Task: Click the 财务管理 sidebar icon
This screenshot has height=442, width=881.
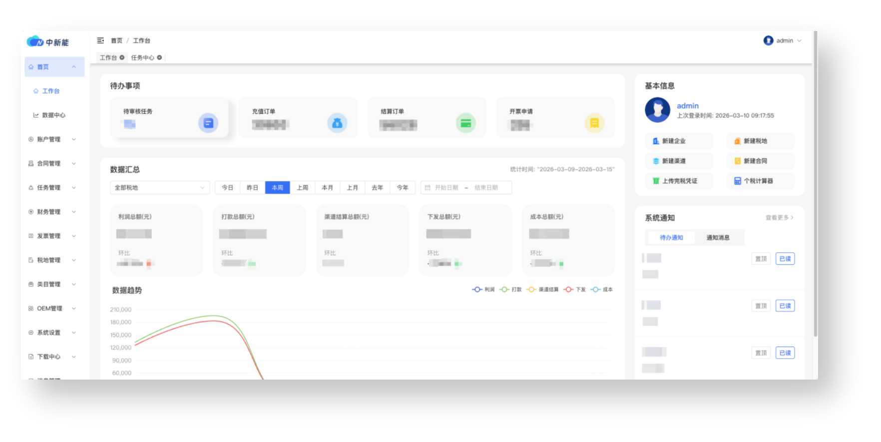Action: tap(31, 212)
